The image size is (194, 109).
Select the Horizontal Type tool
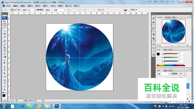pyautogui.click(x=4, y=70)
